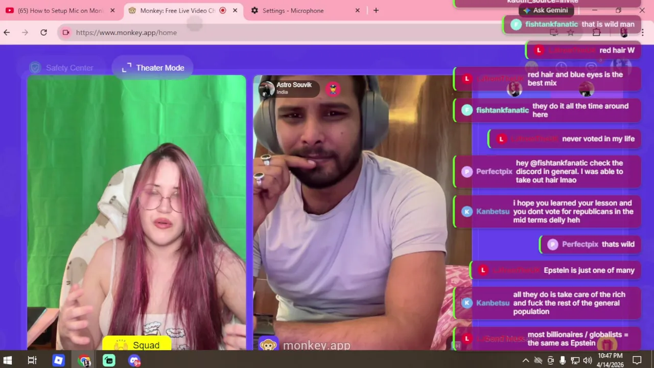The height and width of the screenshot is (368, 654).
Task: Click the install app icon in address bar
Action: 554,32
